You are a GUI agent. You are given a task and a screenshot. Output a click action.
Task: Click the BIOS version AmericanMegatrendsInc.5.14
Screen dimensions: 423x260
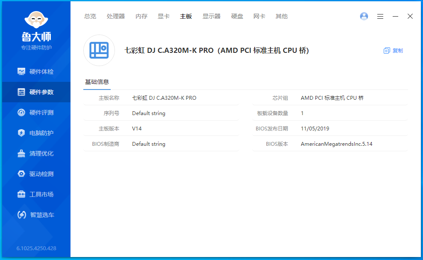coord(336,144)
